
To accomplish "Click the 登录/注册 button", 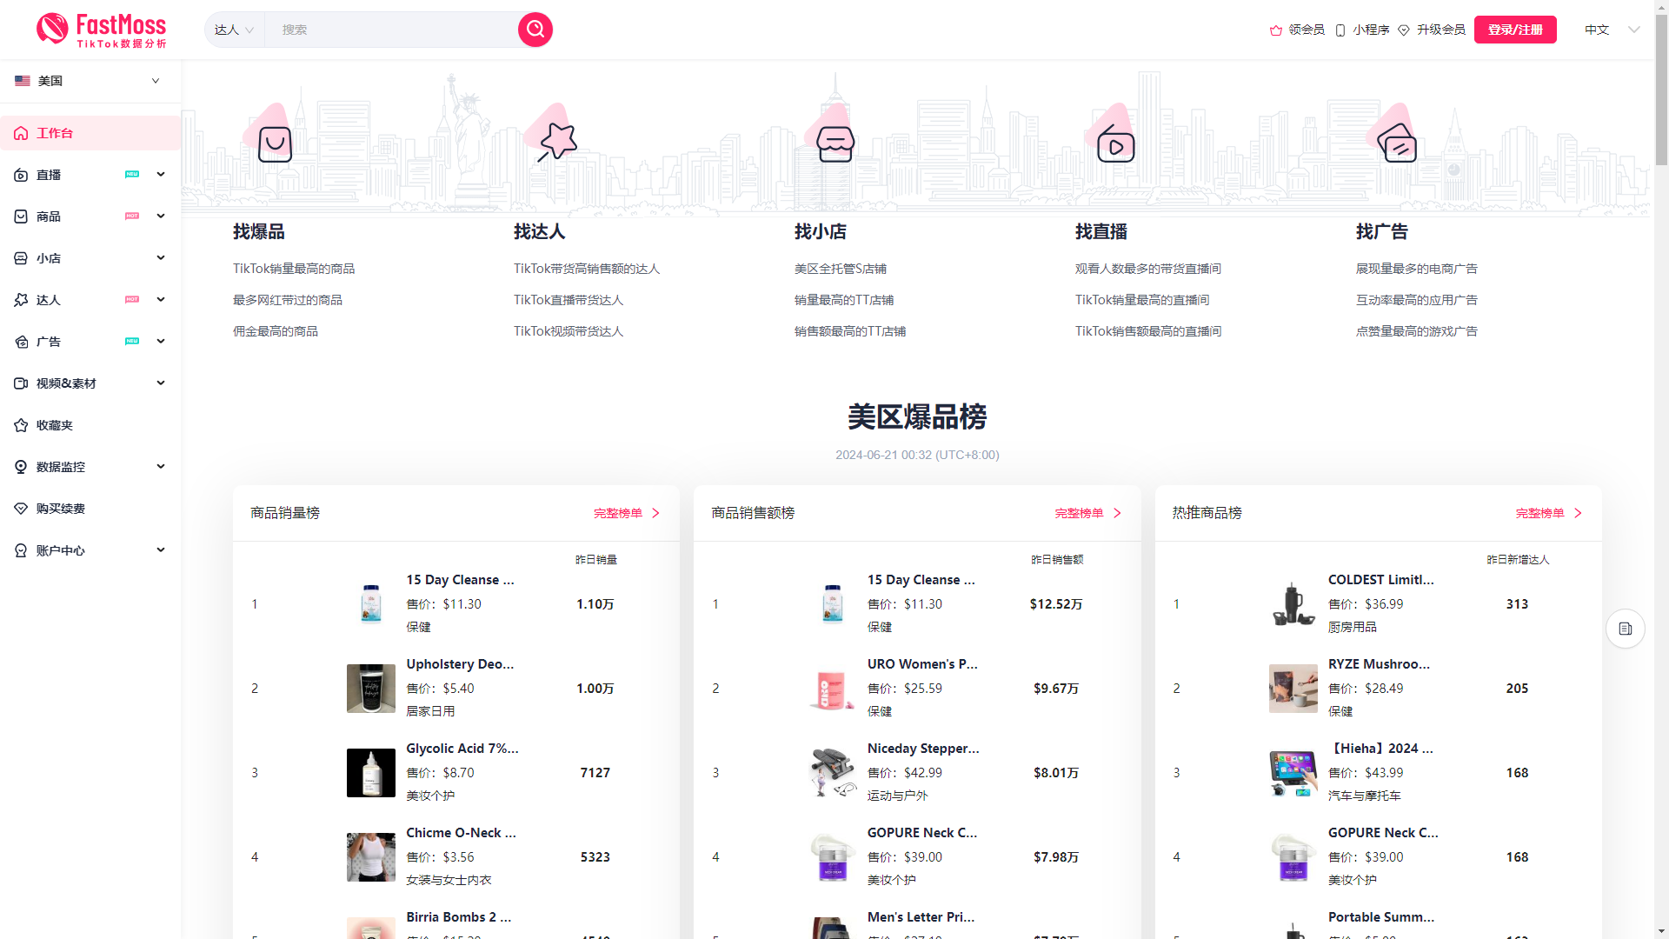I will coord(1514,30).
